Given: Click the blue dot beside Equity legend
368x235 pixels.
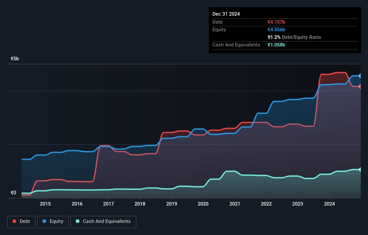Looking at the screenshot, I should (x=45, y=222).
